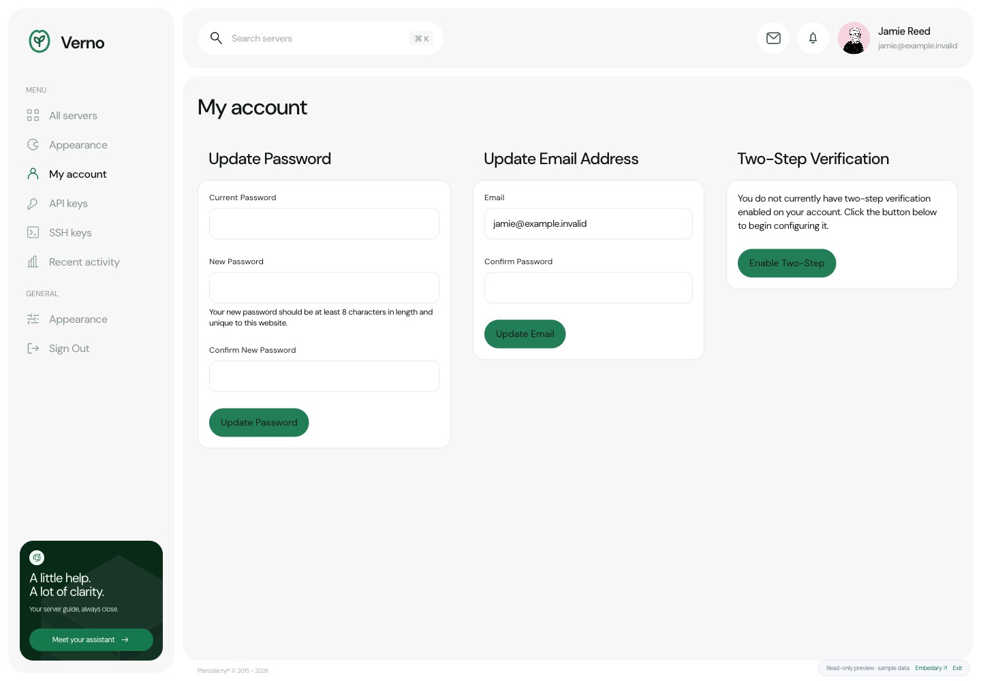Focus the Email address field

(x=589, y=223)
